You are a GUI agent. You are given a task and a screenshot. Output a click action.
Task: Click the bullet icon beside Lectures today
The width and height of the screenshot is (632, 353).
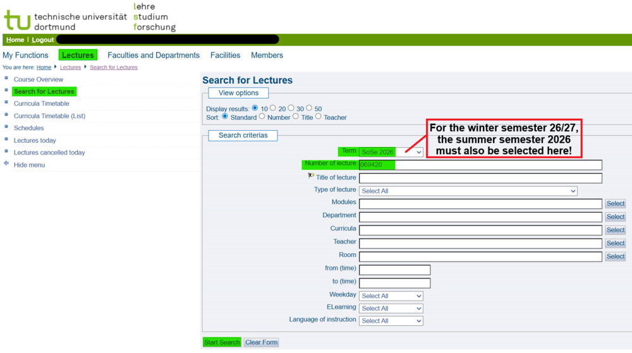pos(6,140)
